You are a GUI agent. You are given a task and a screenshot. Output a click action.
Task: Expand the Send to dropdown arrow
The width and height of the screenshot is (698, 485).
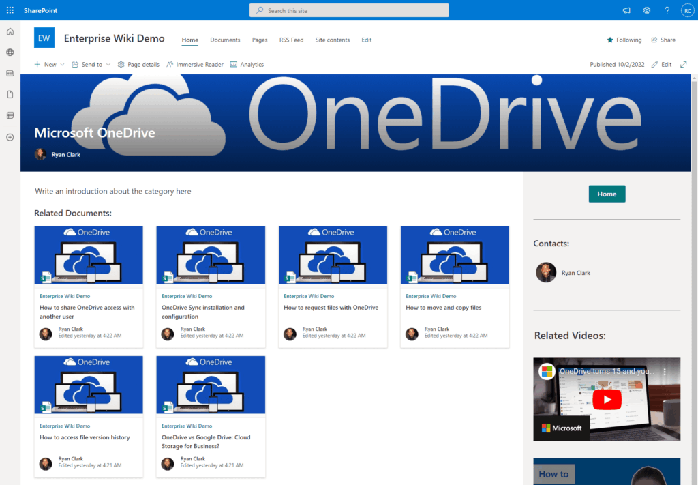coord(108,65)
